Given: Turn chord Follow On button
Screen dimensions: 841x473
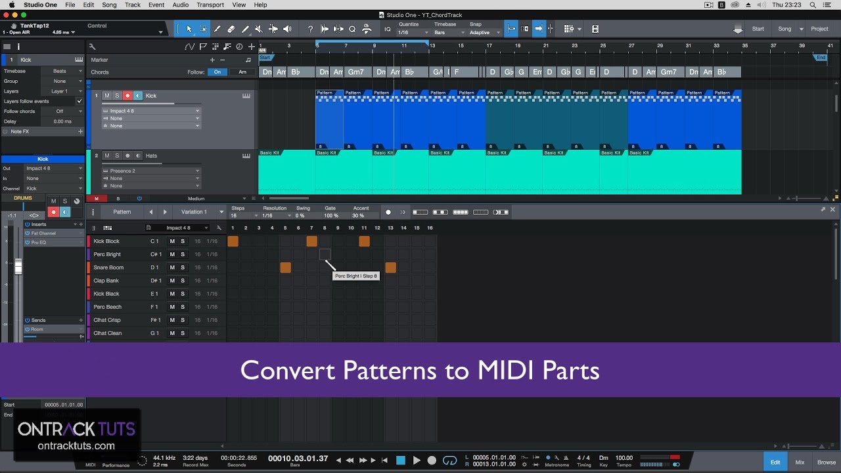Looking at the screenshot, I should (x=217, y=72).
